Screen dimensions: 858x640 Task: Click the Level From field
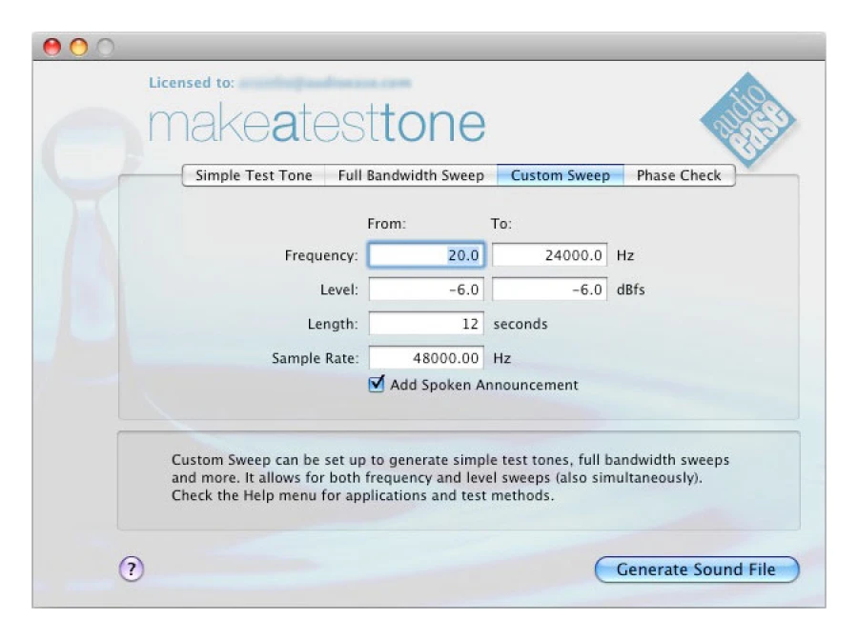coord(426,290)
